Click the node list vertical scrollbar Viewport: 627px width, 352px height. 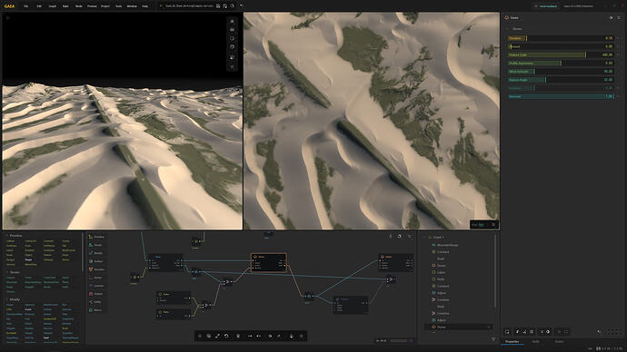495,271
